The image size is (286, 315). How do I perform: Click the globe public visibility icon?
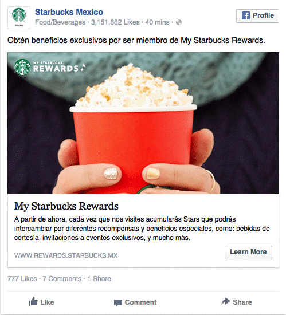(179, 22)
